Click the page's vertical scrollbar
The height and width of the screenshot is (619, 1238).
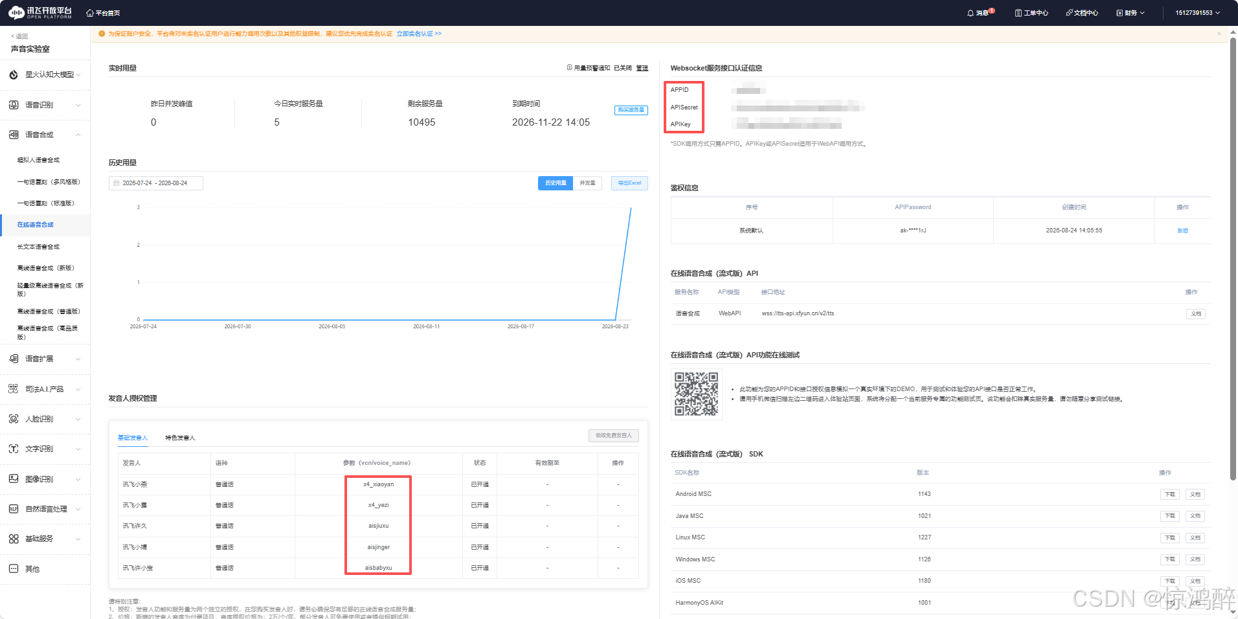coord(1233,259)
